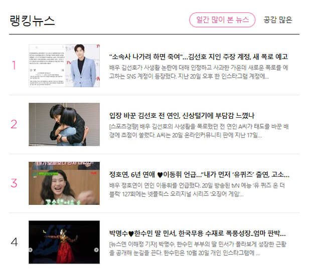Click the [스포츠경향] article summary text
This screenshot has height=269, width=311.
click(199, 131)
